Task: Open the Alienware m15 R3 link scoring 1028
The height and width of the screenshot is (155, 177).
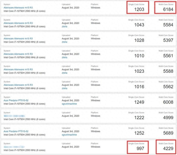Action: (x=18, y=39)
